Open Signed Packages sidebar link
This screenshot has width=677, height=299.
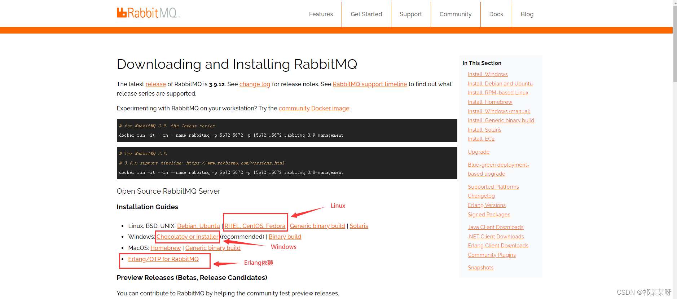point(489,215)
